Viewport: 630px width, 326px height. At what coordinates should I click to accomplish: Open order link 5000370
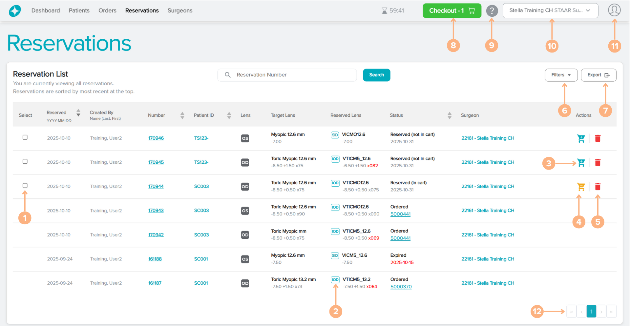401,287
